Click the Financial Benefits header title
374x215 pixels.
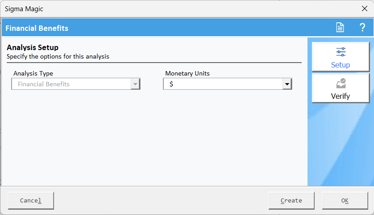(x=37, y=28)
